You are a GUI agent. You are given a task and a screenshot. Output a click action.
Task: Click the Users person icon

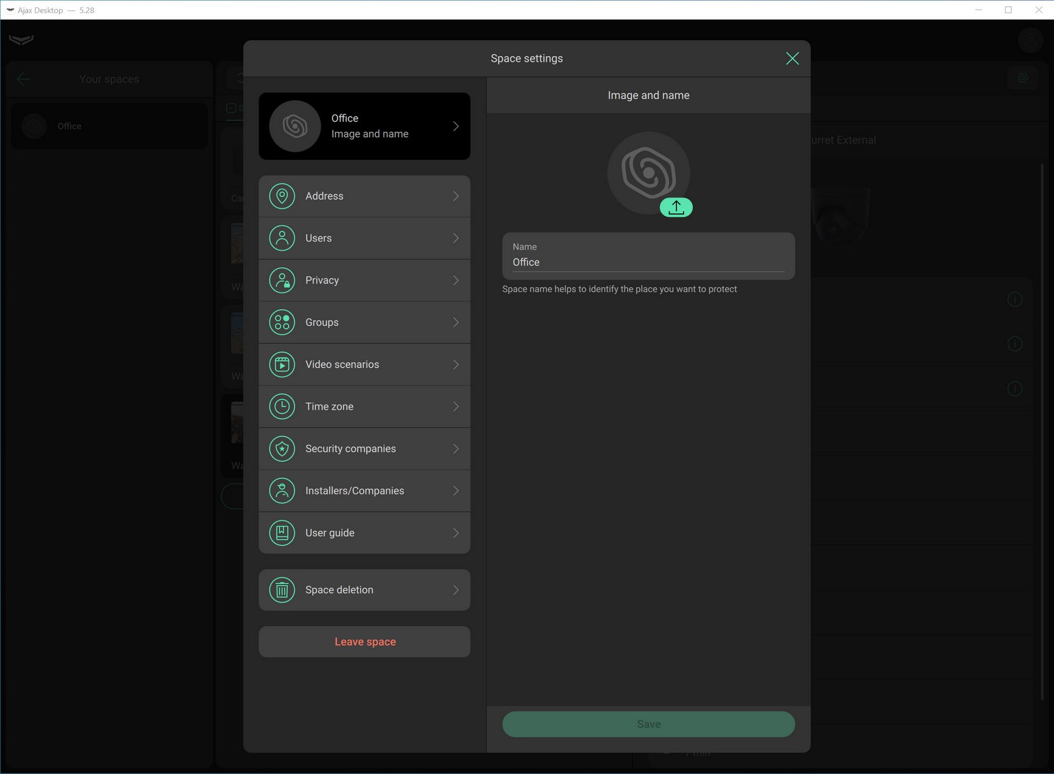tap(282, 238)
